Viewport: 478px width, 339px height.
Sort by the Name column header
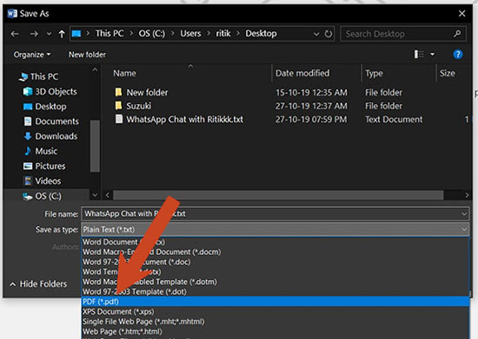tap(125, 74)
